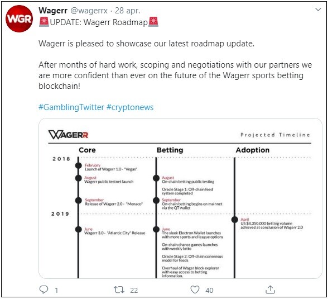Open the Wagerr roadmap image

point(180,198)
